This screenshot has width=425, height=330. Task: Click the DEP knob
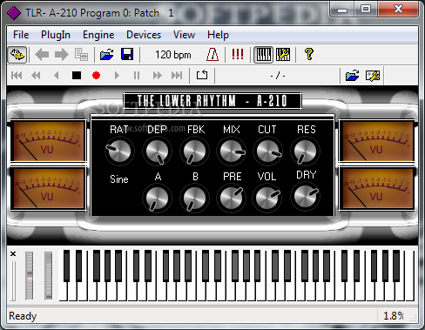coord(157,152)
